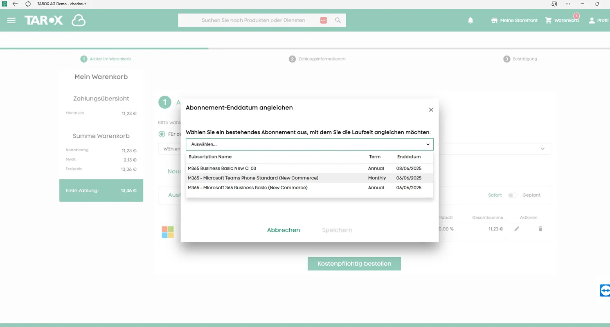Screen dimensions: 610x327
Task: Click Abbrechen in the dialog
Action: point(284,230)
